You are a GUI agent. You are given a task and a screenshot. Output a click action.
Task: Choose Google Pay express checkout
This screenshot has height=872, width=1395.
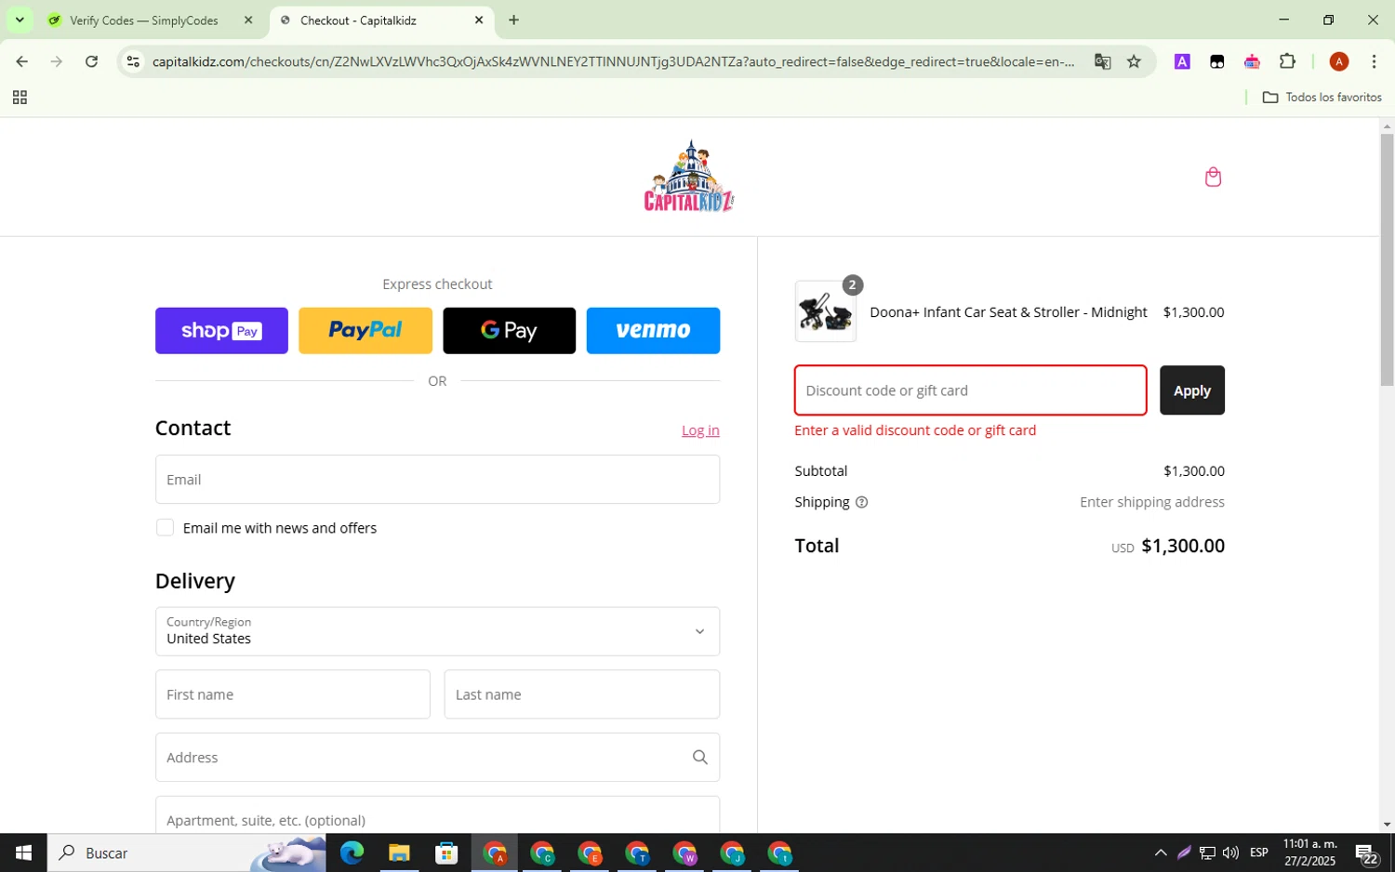pyautogui.click(x=509, y=331)
